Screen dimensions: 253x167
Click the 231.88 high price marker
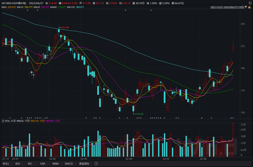click(x=64, y=28)
